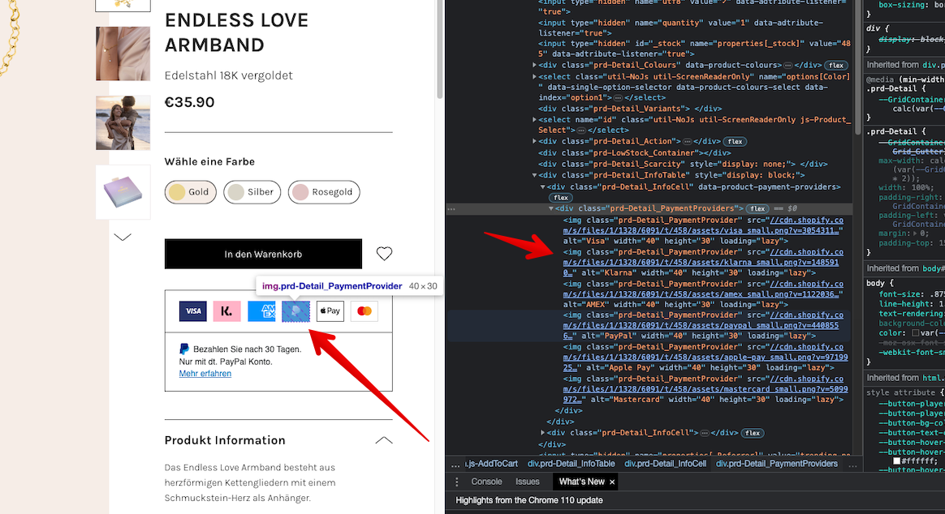The height and width of the screenshot is (514, 945).
Task: Select div.prd-Detail_InfoCell breadcrumb
Action: tap(666, 464)
